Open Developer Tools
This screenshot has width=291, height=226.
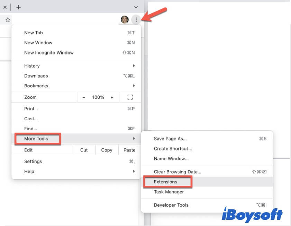pyautogui.click(x=172, y=205)
